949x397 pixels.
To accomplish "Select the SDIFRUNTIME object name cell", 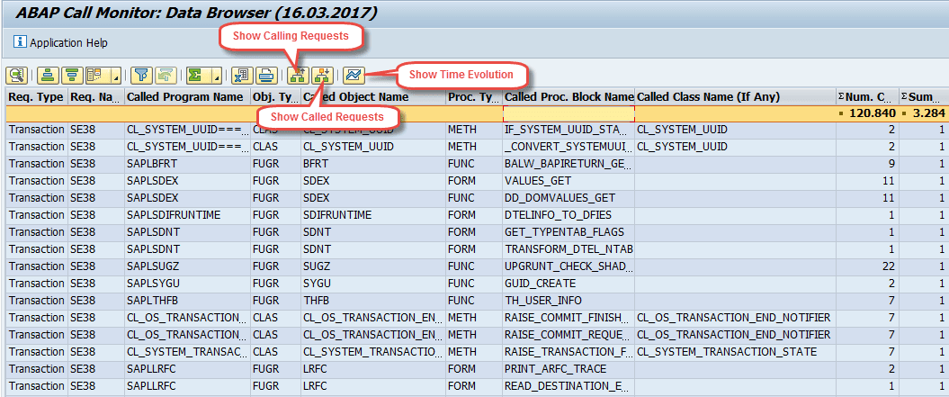I will tap(372, 215).
